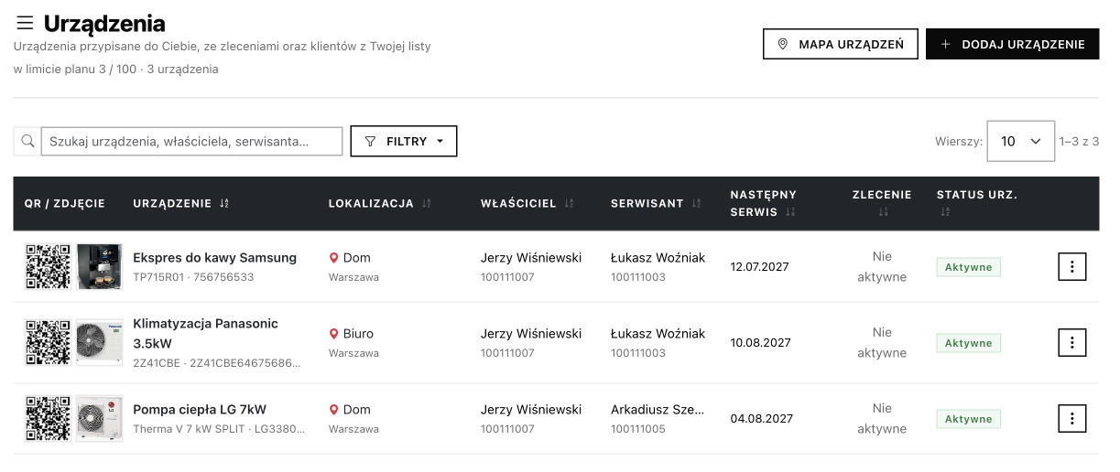Open QR code for Ekspres do kawy Samsung
The width and height of the screenshot is (1120, 472).
(x=48, y=267)
